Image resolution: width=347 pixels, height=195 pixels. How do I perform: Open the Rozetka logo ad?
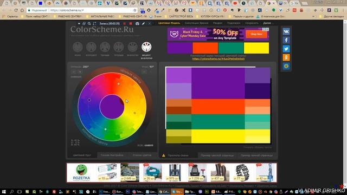pos(81,173)
